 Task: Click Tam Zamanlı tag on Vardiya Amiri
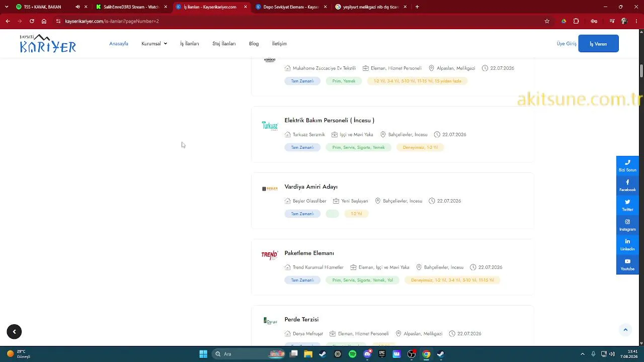pyautogui.click(x=302, y=214)
